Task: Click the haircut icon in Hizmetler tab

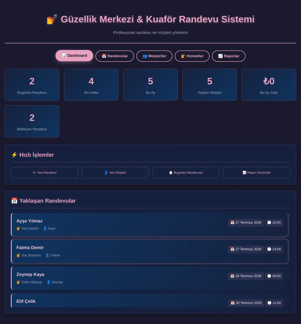Action: tap(183, 56)
